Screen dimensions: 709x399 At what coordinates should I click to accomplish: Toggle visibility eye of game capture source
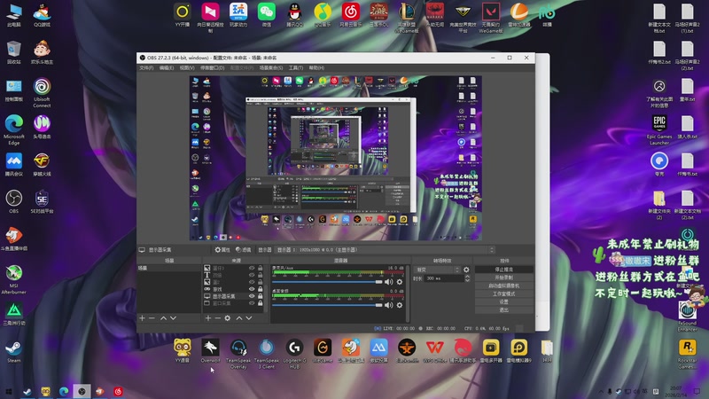[252, 289]
